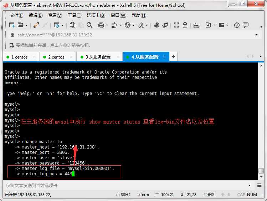
Task: Expand the address bar history dropdown
Action: [x=256, y=35]
